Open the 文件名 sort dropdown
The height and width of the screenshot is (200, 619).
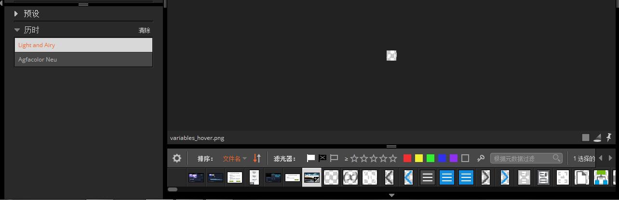pyautogui.click(x=234, y=158)
